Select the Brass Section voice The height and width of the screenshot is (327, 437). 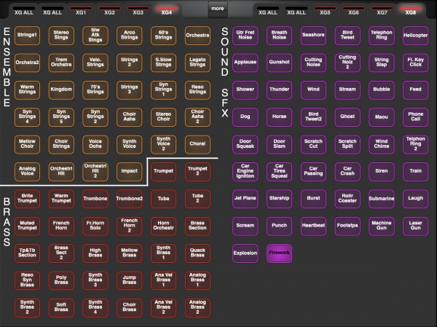pyautogui.click(x=197, y=226)
